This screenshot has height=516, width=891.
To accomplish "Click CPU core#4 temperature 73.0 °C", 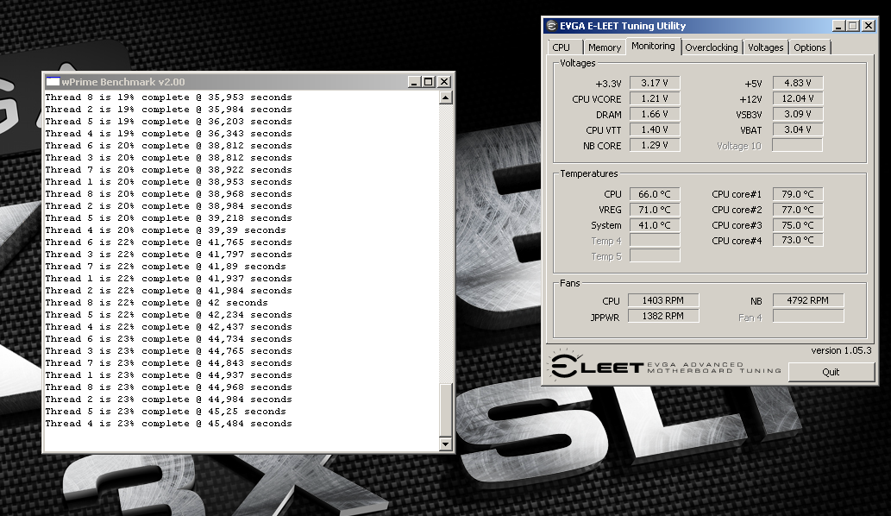I will (798, 241).
